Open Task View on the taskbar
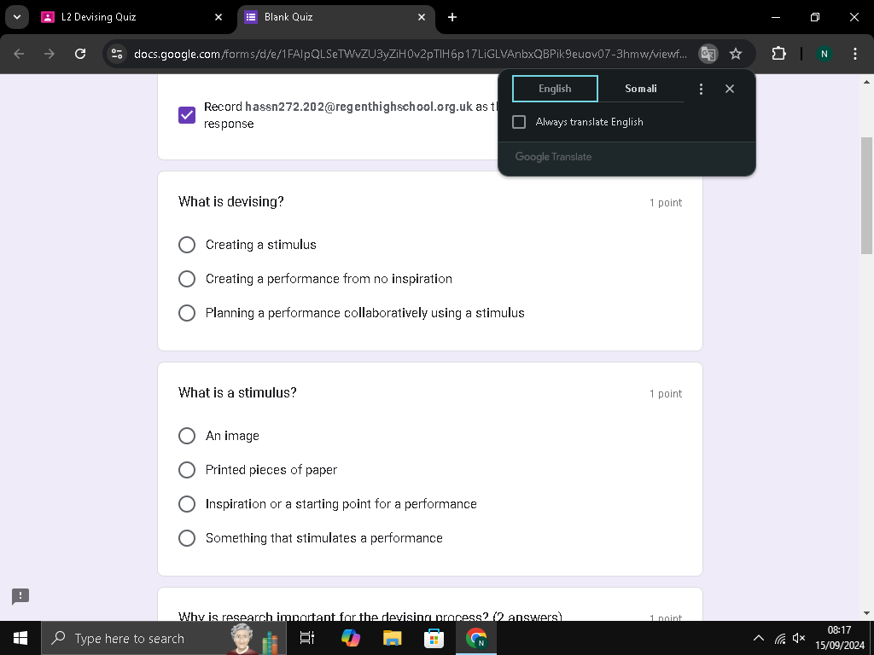 [x=306, y=638]
